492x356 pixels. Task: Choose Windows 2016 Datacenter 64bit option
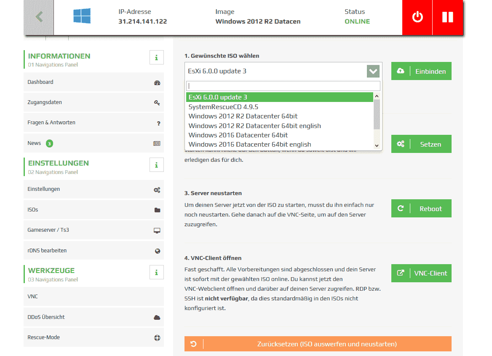(280, 135)
